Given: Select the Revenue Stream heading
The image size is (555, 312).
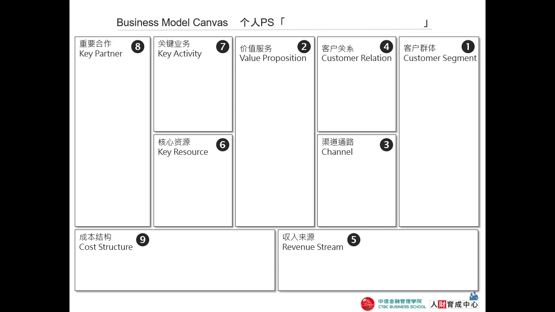Looking at the screenshot, I should pos(313,242).
